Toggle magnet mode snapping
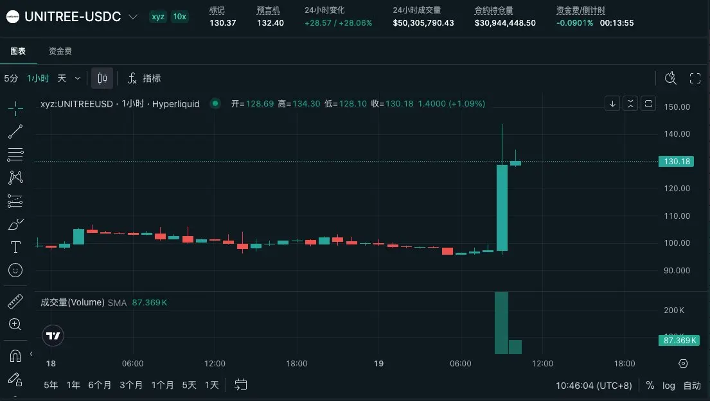The height and width of the screenshot is (401, 710). point(15,356)
